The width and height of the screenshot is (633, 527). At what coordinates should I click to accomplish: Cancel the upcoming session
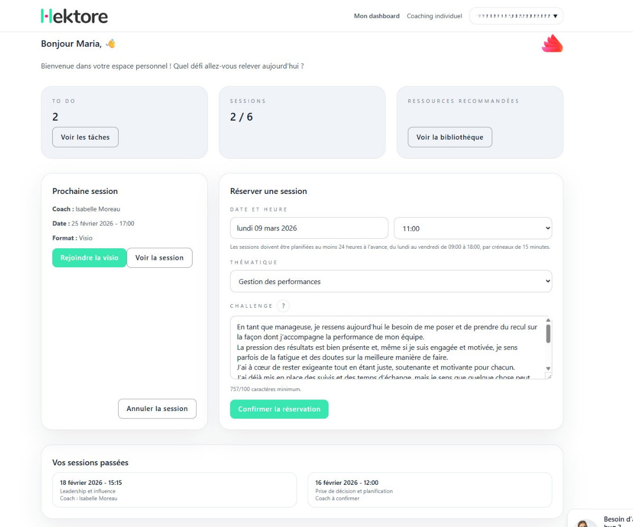[x=157, y=408]
